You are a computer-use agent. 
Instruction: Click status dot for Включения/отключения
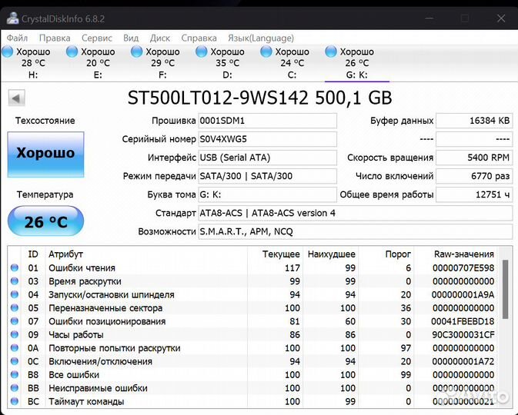tap(14, 361)
